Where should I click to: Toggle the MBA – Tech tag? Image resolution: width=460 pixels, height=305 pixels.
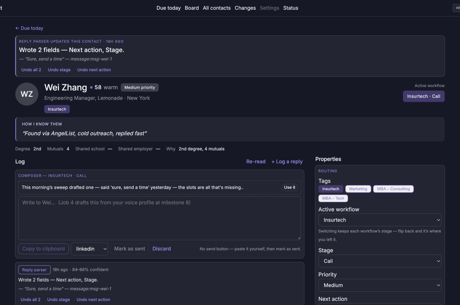(x=333, y=198)
